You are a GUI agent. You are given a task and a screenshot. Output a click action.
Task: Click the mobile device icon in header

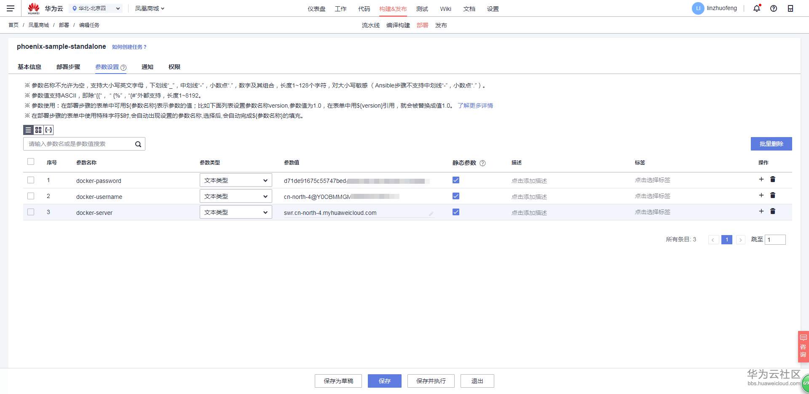point(790,8)
